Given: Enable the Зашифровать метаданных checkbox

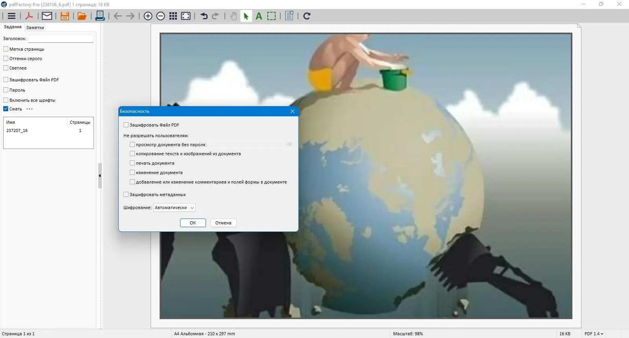Looking at the screenshot, I should [126, 195].
